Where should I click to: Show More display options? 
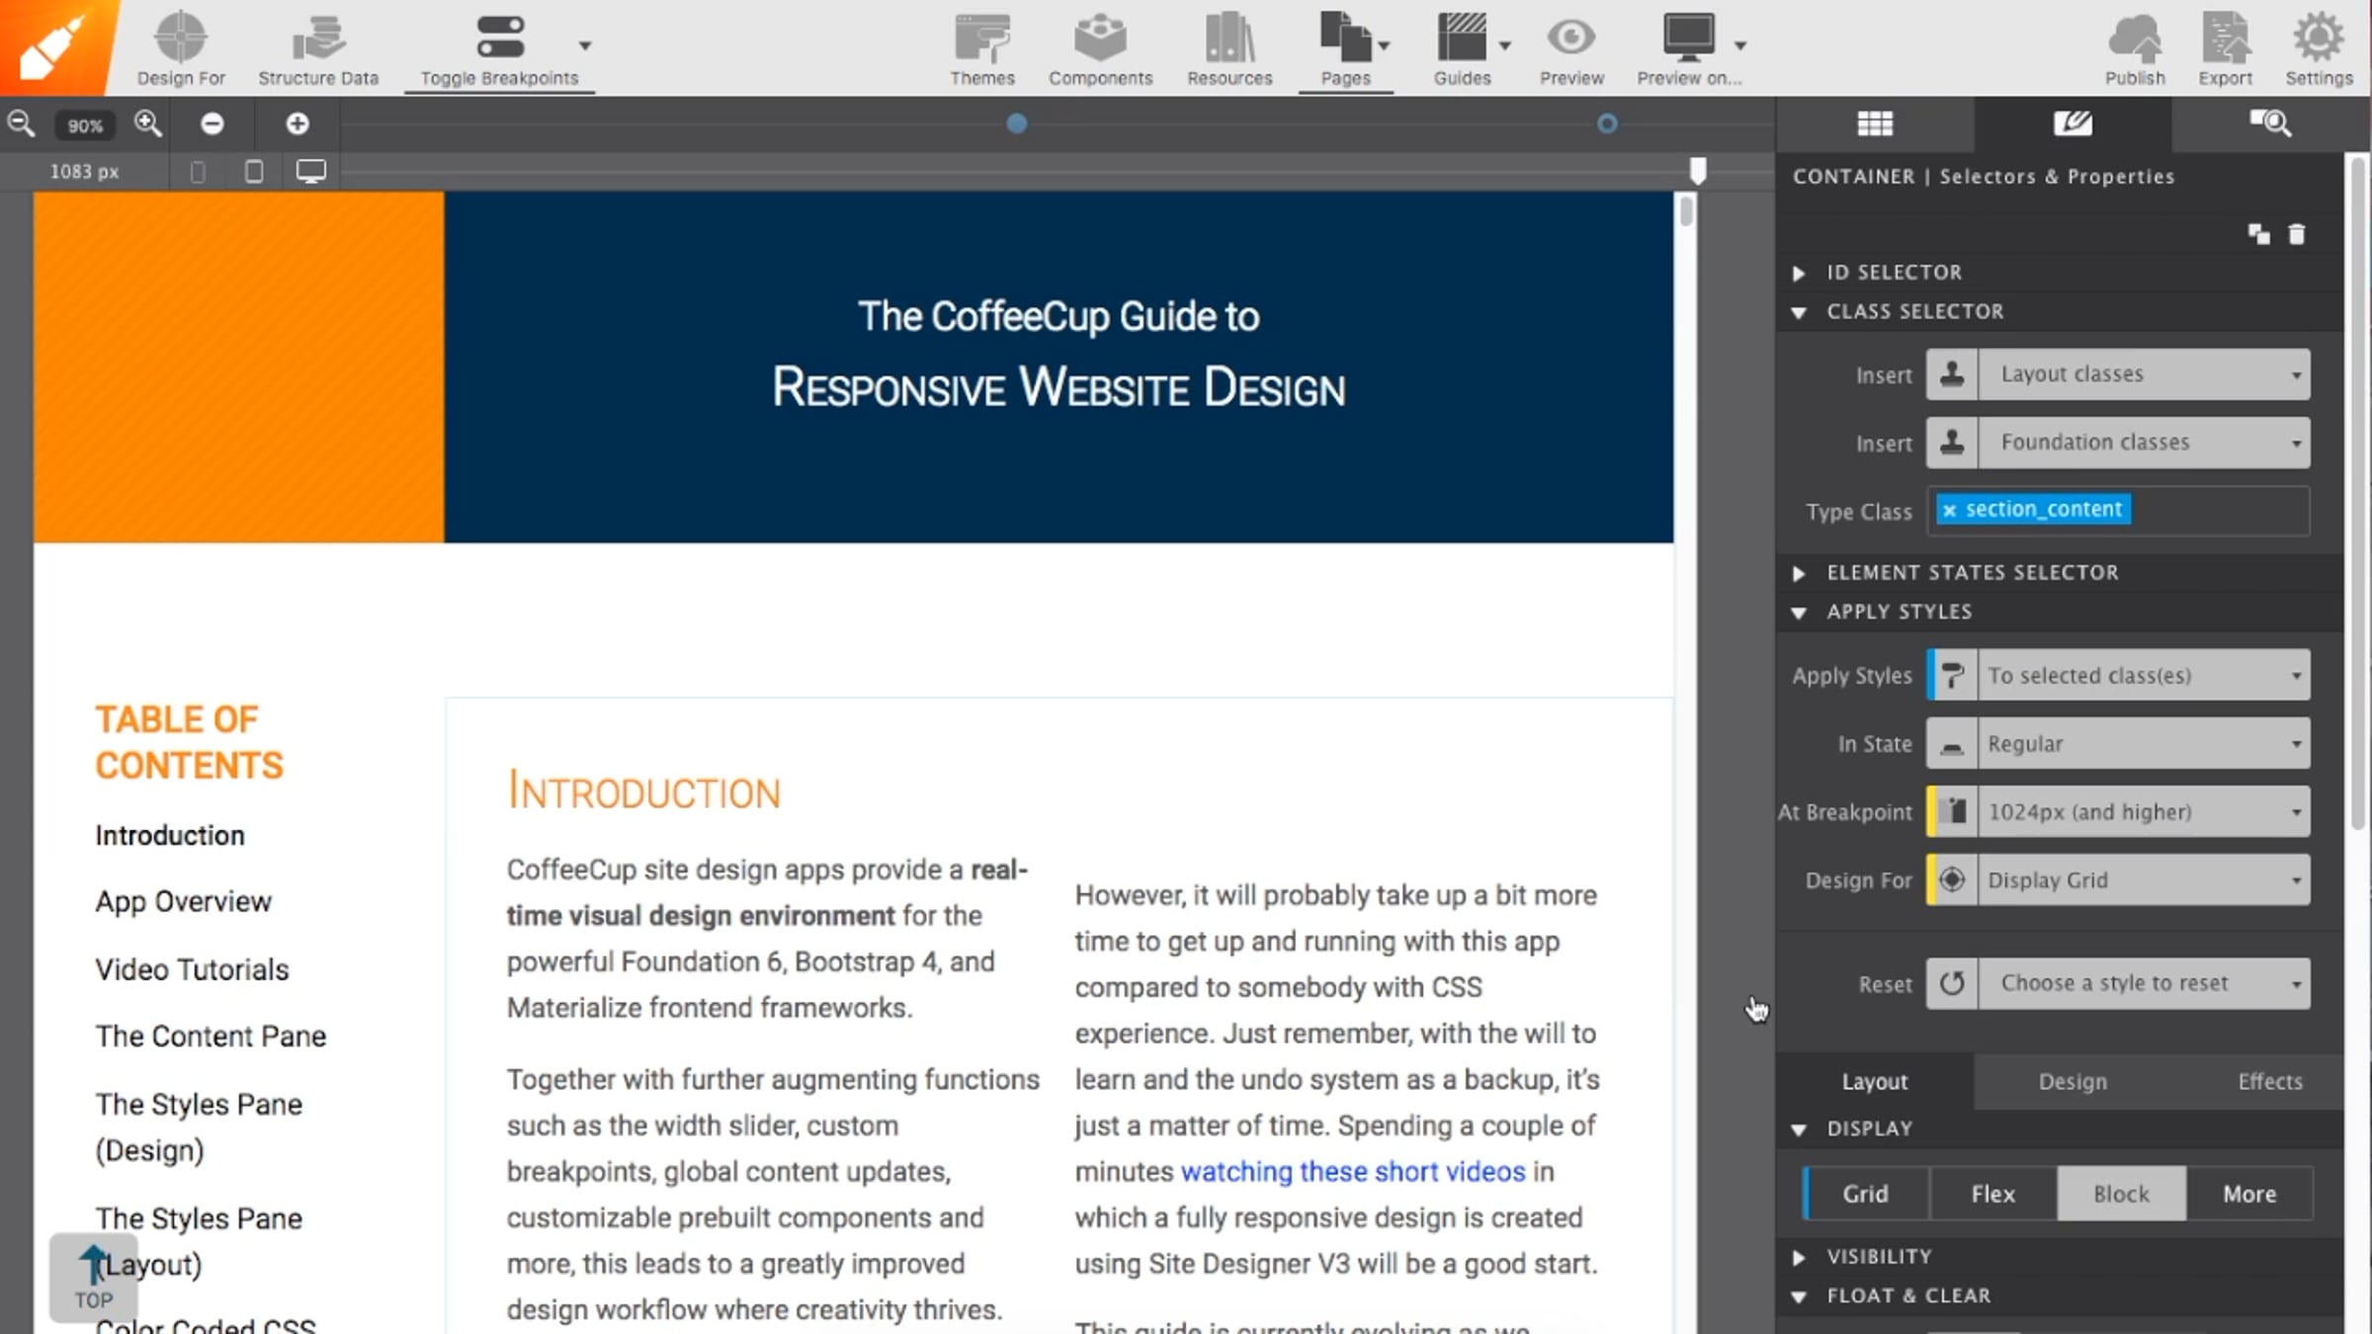[2249, 1194]
